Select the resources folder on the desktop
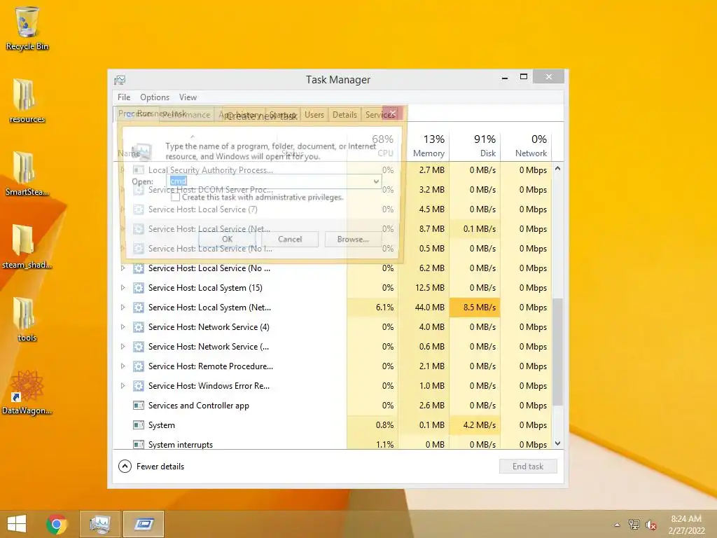 (27, 101)
